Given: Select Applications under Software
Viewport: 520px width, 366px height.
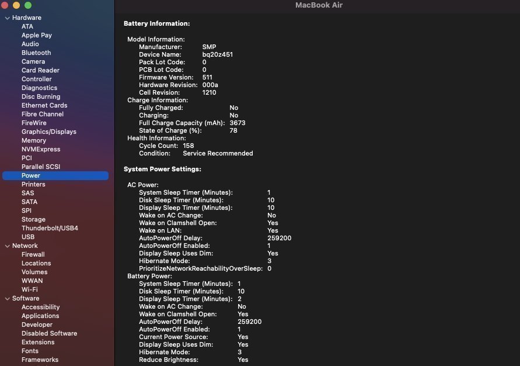Looking at the screenshot, I should [x=40, y=316].
